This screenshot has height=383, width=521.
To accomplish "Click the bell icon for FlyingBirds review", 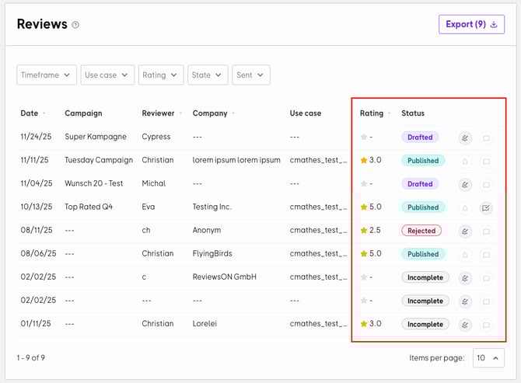I will point(465,255).
